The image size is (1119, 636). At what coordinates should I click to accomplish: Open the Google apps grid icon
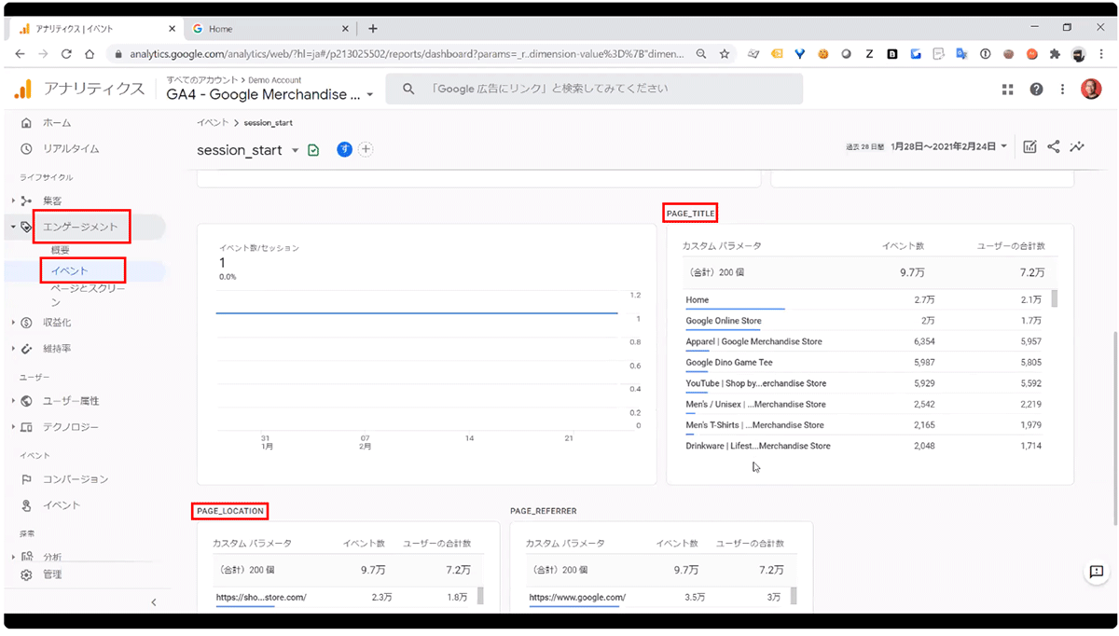[x=1008, y=90]
